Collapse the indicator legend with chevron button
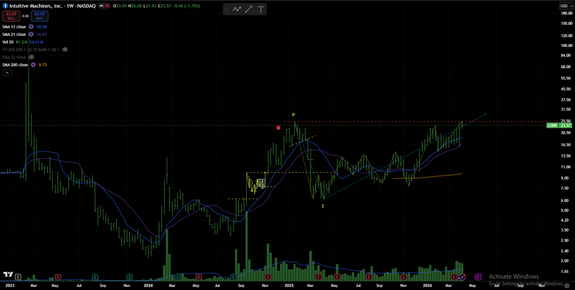Image resolution: width=575 pixels, height=290 pixels. pos(8,73)
